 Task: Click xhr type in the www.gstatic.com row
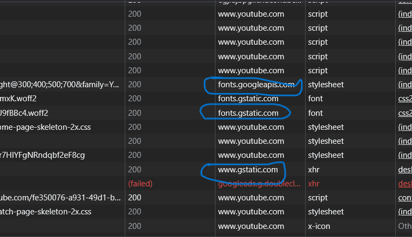point(314,170)
